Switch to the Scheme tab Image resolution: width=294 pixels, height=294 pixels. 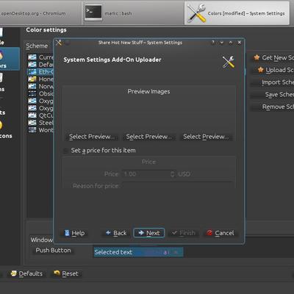(x=37, y=46)
